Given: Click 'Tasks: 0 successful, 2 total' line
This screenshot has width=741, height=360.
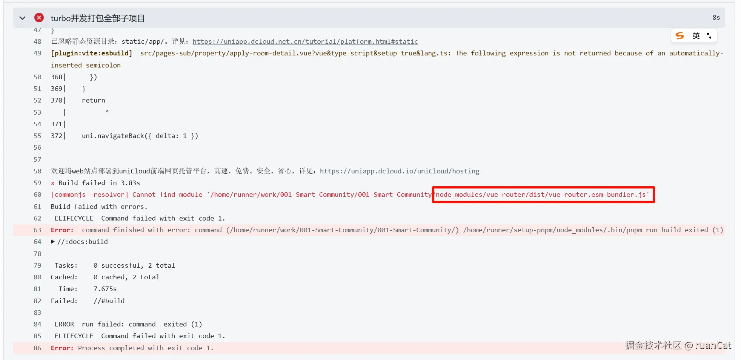Looking at the screenshot, I should (x=115, y=265).
